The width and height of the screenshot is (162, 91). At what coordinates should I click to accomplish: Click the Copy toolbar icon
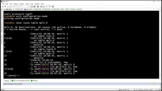tap(29, 7)
